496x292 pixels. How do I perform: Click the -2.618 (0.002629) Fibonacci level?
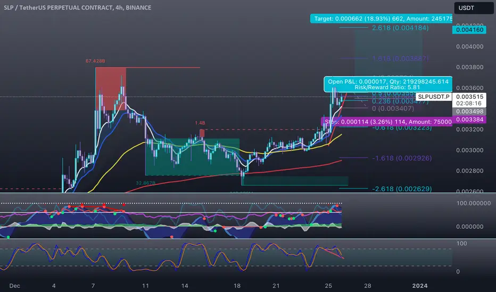click(x=402, y=189)
